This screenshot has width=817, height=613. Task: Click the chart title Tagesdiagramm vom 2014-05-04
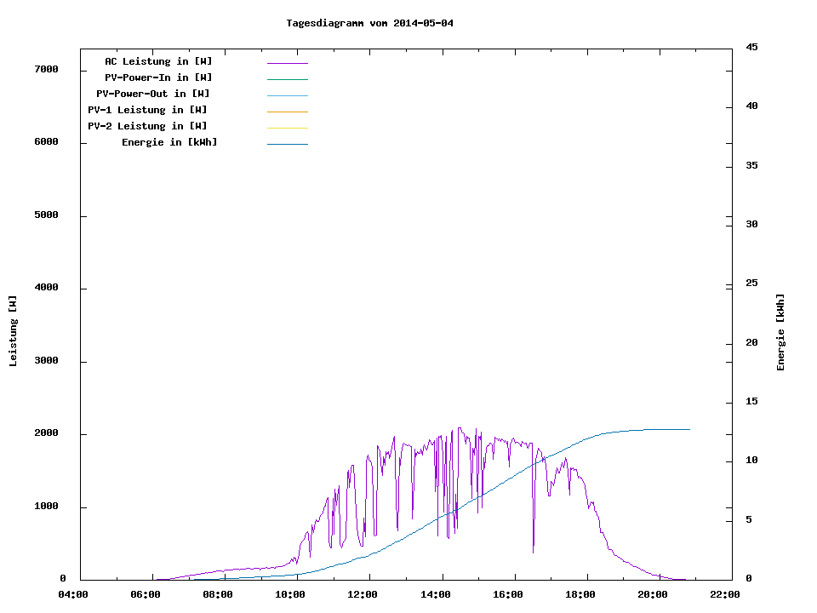pos(369,23)
